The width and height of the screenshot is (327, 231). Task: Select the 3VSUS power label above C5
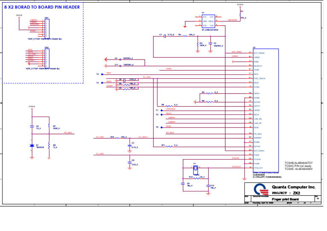click(32, 106)
